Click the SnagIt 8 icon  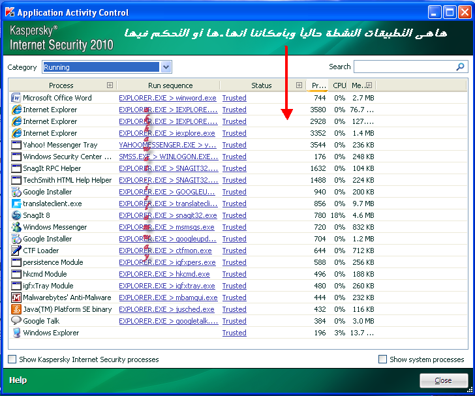16,215
